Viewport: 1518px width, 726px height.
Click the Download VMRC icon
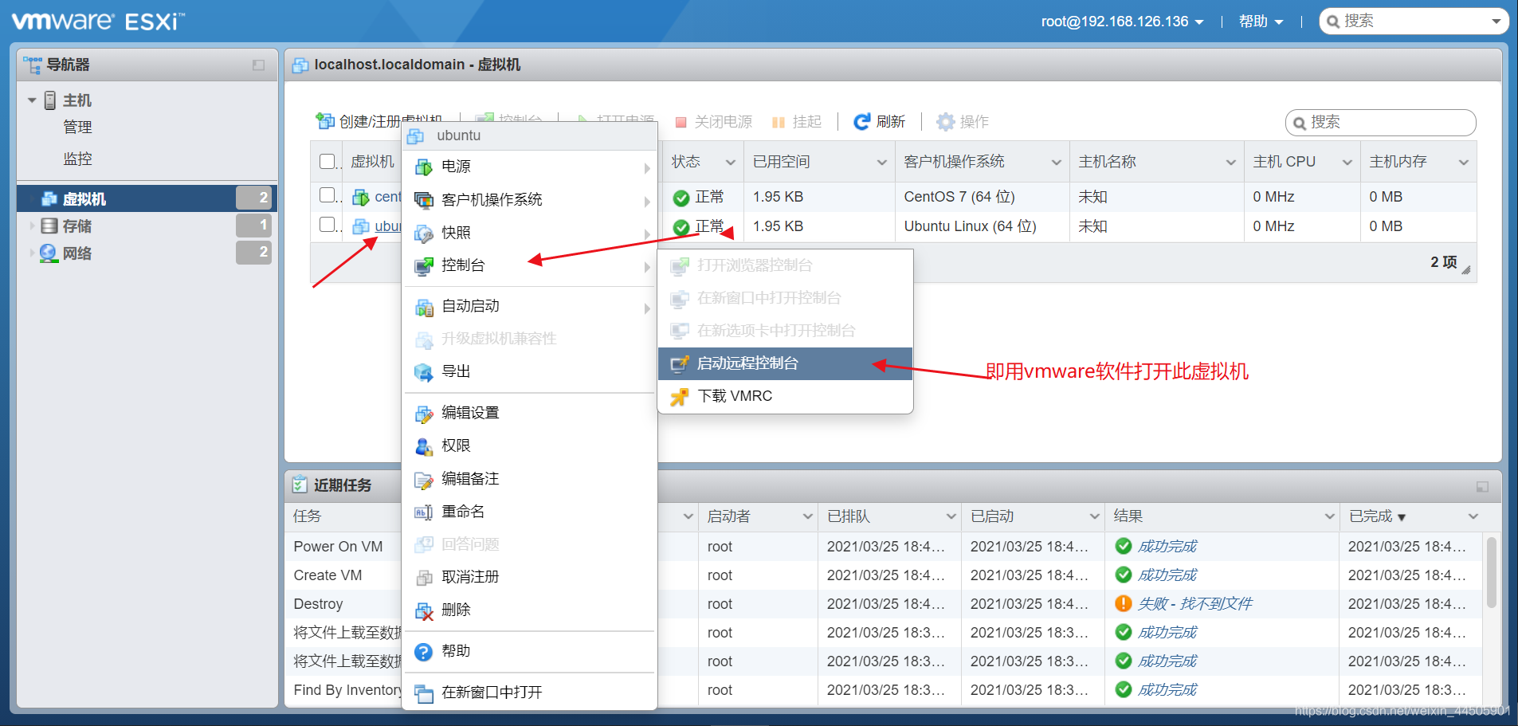680,396
